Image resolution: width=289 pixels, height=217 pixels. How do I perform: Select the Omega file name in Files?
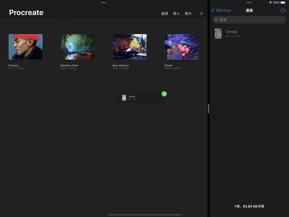[x=232, y=32]
